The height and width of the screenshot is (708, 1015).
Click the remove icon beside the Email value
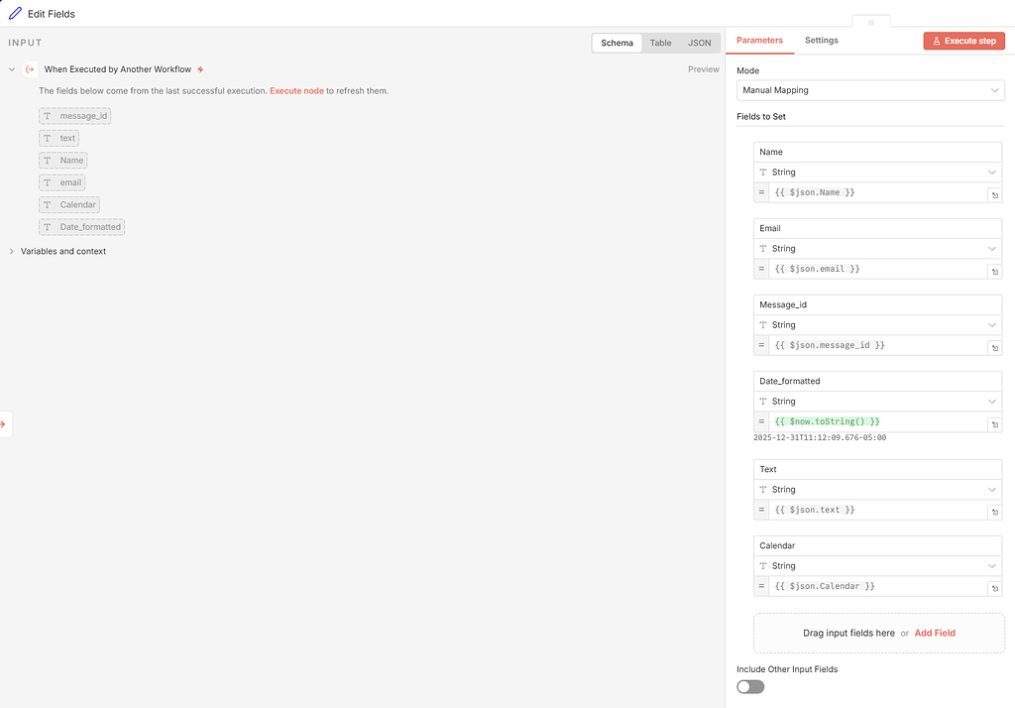[994, 270]
